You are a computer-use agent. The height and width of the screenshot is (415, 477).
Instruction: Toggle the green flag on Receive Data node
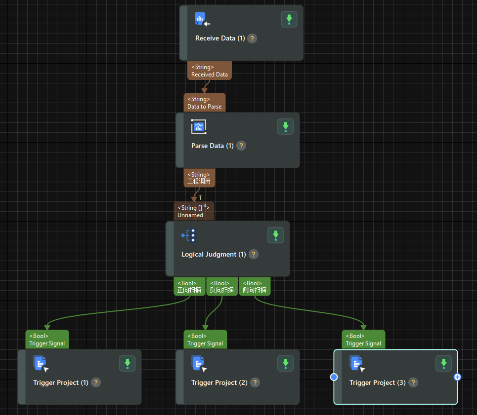pos(289,19)
